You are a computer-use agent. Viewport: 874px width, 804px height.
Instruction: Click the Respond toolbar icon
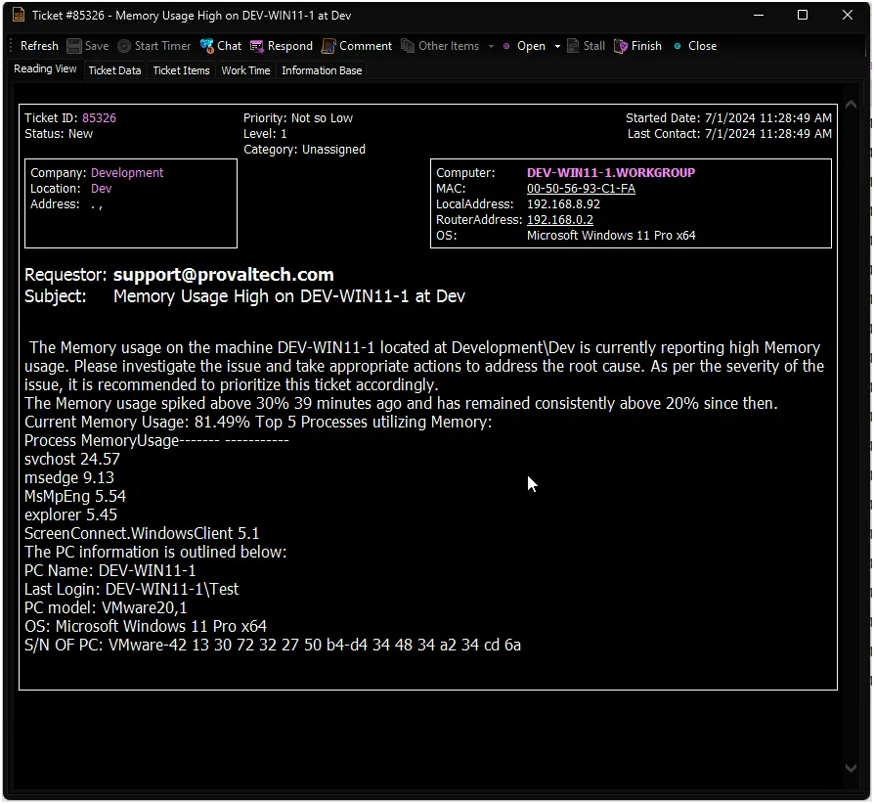coord(256,46)
